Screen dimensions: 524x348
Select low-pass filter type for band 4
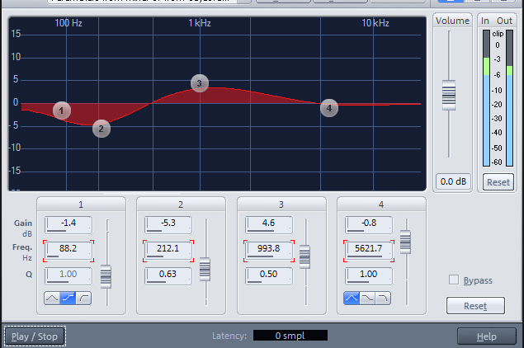coord(383,298)
